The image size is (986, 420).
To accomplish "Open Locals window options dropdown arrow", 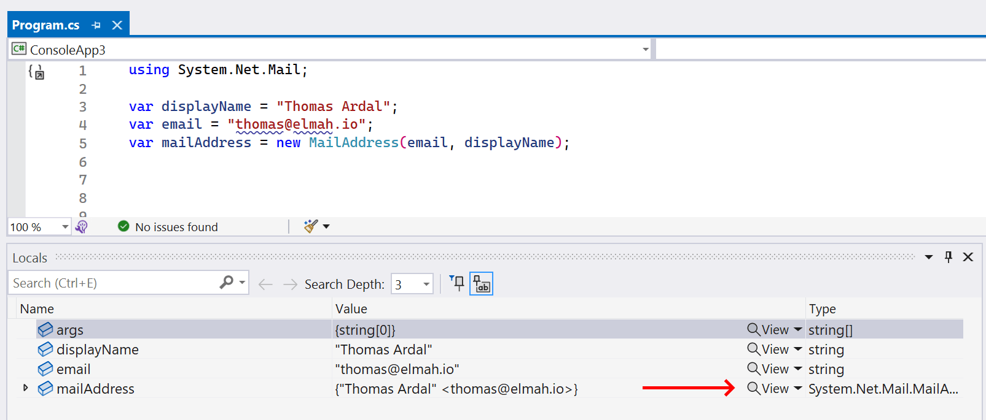I will (x=929, y=257).
